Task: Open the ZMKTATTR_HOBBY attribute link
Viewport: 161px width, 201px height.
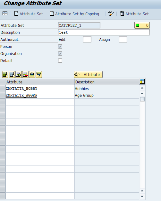Action: (21, 89)
